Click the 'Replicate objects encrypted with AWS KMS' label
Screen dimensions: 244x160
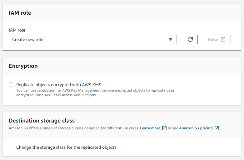(x=59, y=85)
